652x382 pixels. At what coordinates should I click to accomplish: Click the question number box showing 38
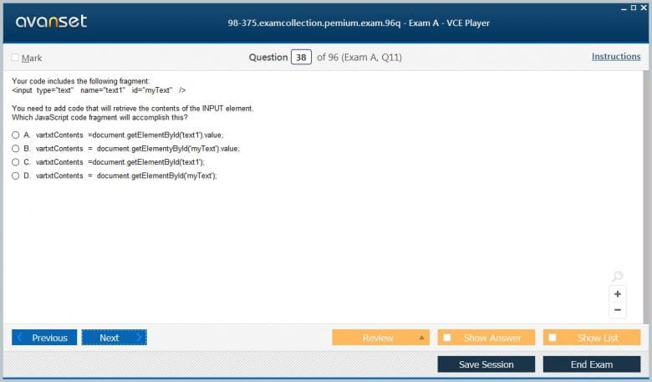click(x=301, y=58)
